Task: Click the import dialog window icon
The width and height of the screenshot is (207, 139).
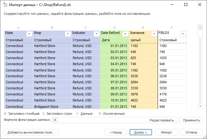Action: [x=5, y=5]
